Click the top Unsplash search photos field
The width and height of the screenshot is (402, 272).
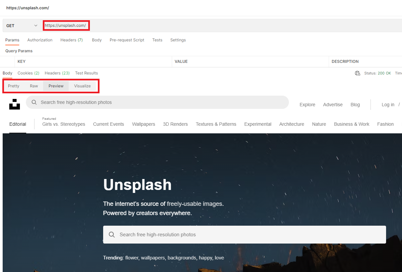click(157, 102)
